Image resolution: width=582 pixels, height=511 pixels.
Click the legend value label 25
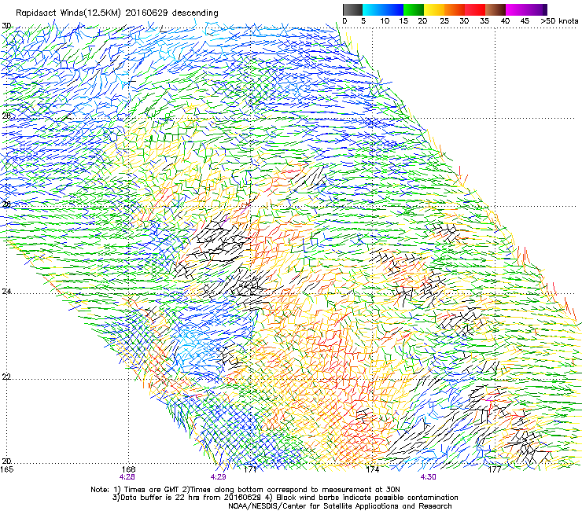444,21
